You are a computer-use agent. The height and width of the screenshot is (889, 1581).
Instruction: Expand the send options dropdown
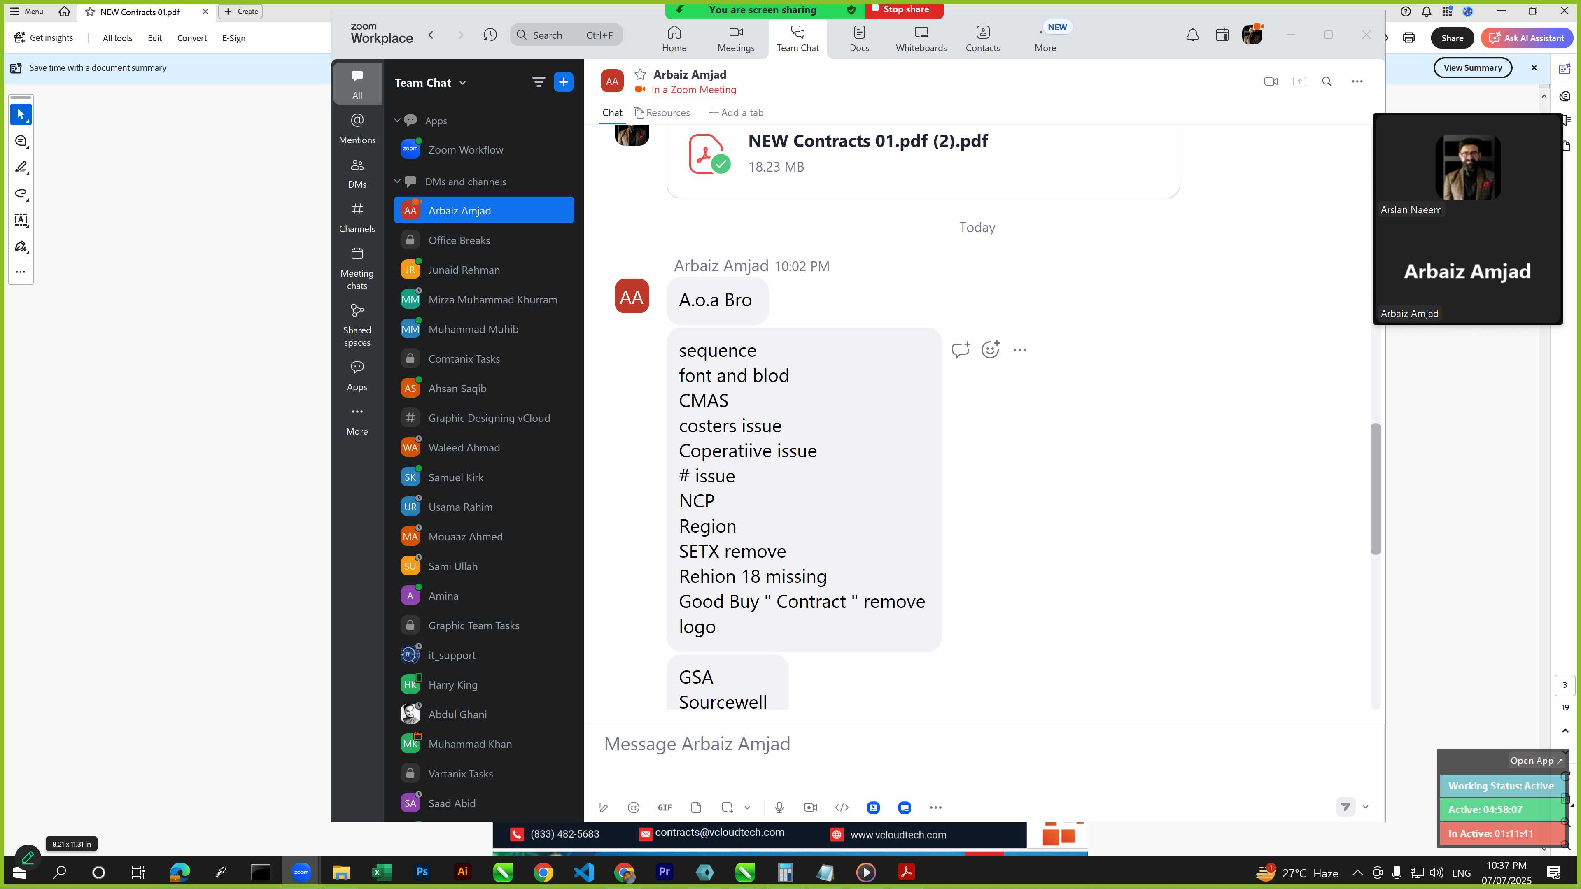(1366, 807)
